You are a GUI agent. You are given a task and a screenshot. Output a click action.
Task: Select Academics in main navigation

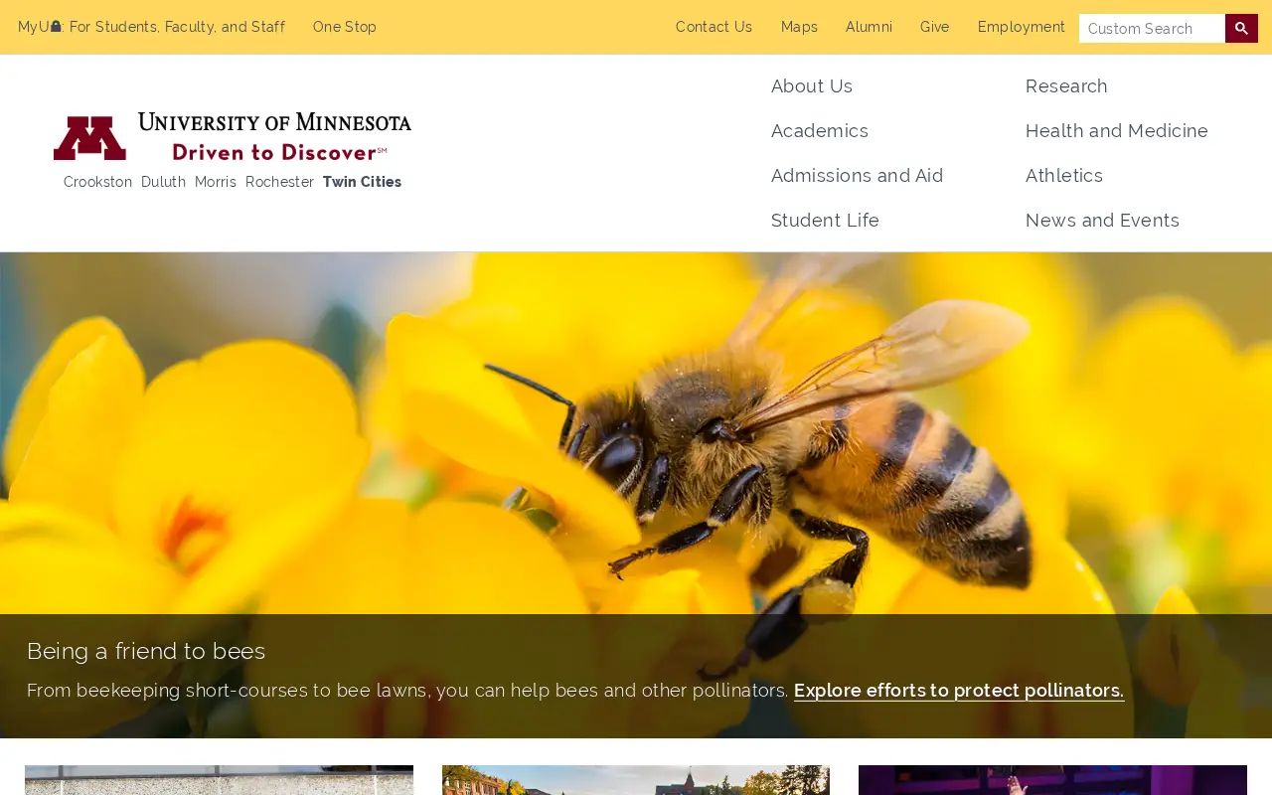[x=820, y=131]
